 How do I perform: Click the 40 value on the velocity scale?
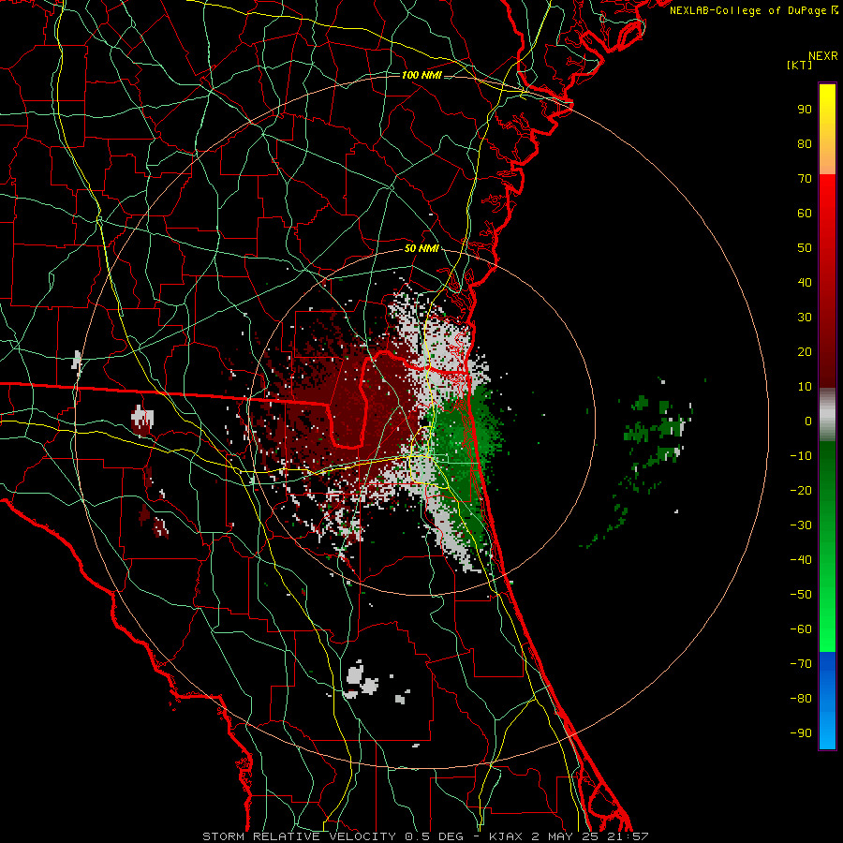[805, 283]
